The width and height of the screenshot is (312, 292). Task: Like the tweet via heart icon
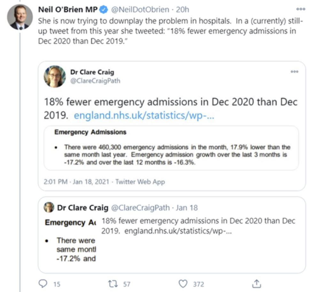pos(183,284)
